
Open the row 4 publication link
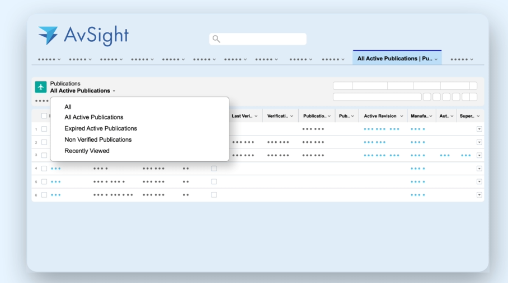tap(56, 169)
